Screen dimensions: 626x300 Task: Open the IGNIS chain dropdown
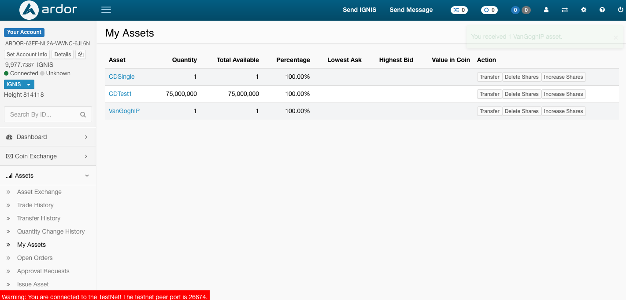click(28, 84)
